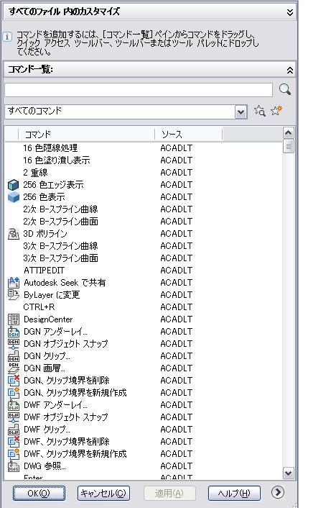Sort list by ソース column header
Image resolution: width=331 pixels, height=508 pixels.
point(189,134)
